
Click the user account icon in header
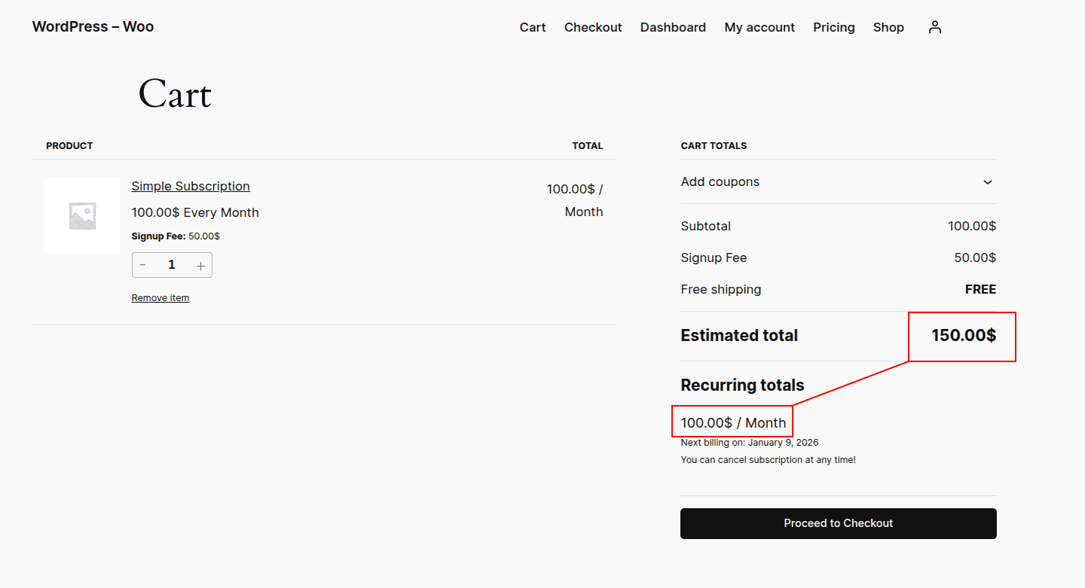coord(935,27)
